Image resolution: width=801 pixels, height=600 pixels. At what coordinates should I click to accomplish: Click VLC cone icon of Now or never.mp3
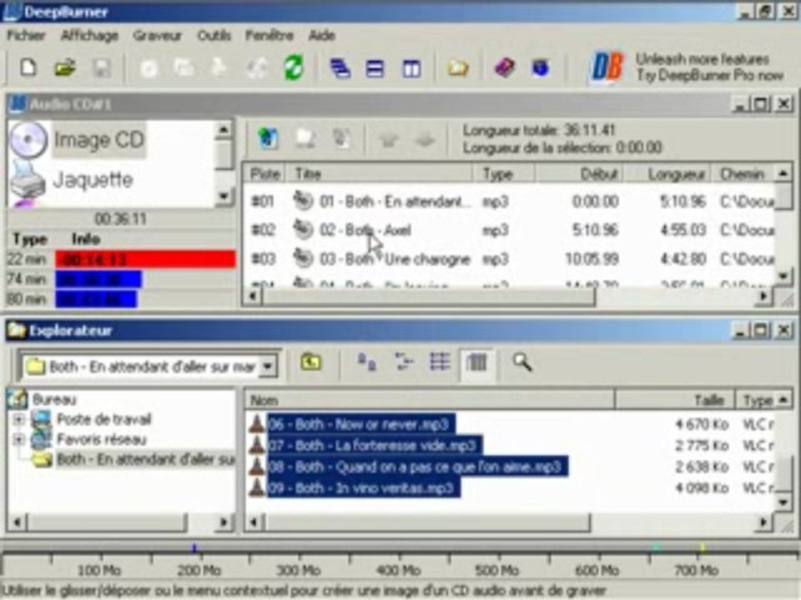256,424
